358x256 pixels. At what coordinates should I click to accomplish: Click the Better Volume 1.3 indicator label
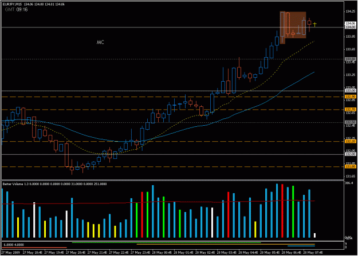click(x=54, y=184)
